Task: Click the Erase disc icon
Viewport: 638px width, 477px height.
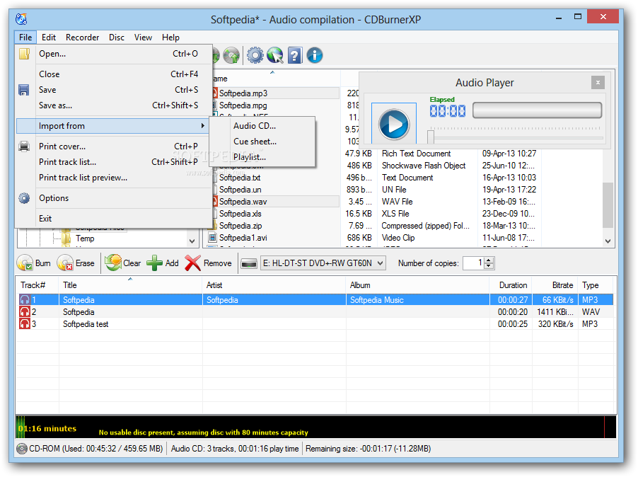Action: click(65, 263)
